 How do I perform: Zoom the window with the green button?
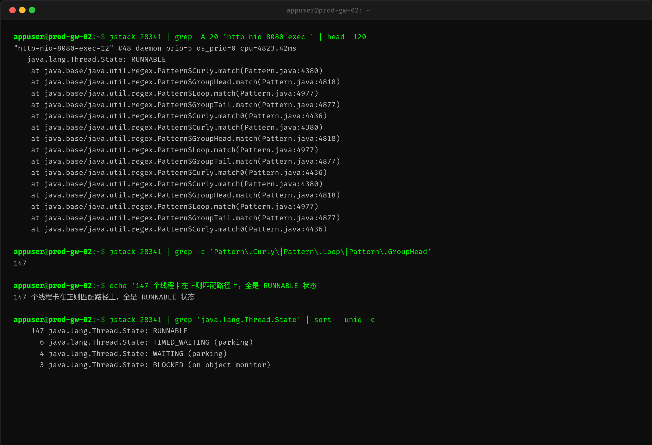pos(32,10)
